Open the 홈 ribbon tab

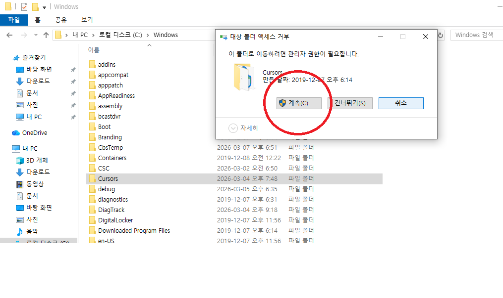pyautogui.click(x=38, y=20)
